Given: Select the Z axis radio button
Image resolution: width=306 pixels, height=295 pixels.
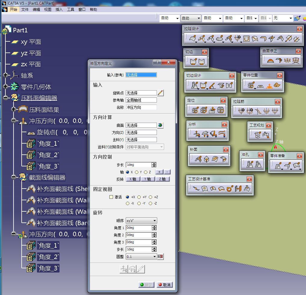Looking at the screenshot, I should (x=145, y=172).
